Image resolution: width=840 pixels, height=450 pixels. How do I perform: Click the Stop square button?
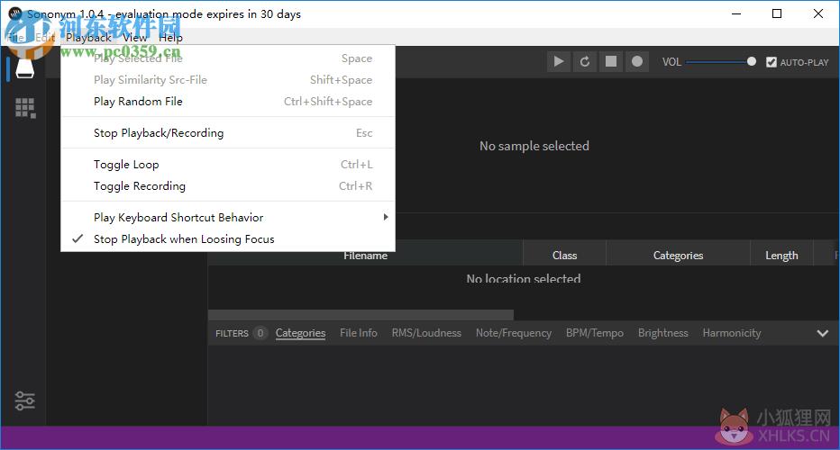point(611,61)
